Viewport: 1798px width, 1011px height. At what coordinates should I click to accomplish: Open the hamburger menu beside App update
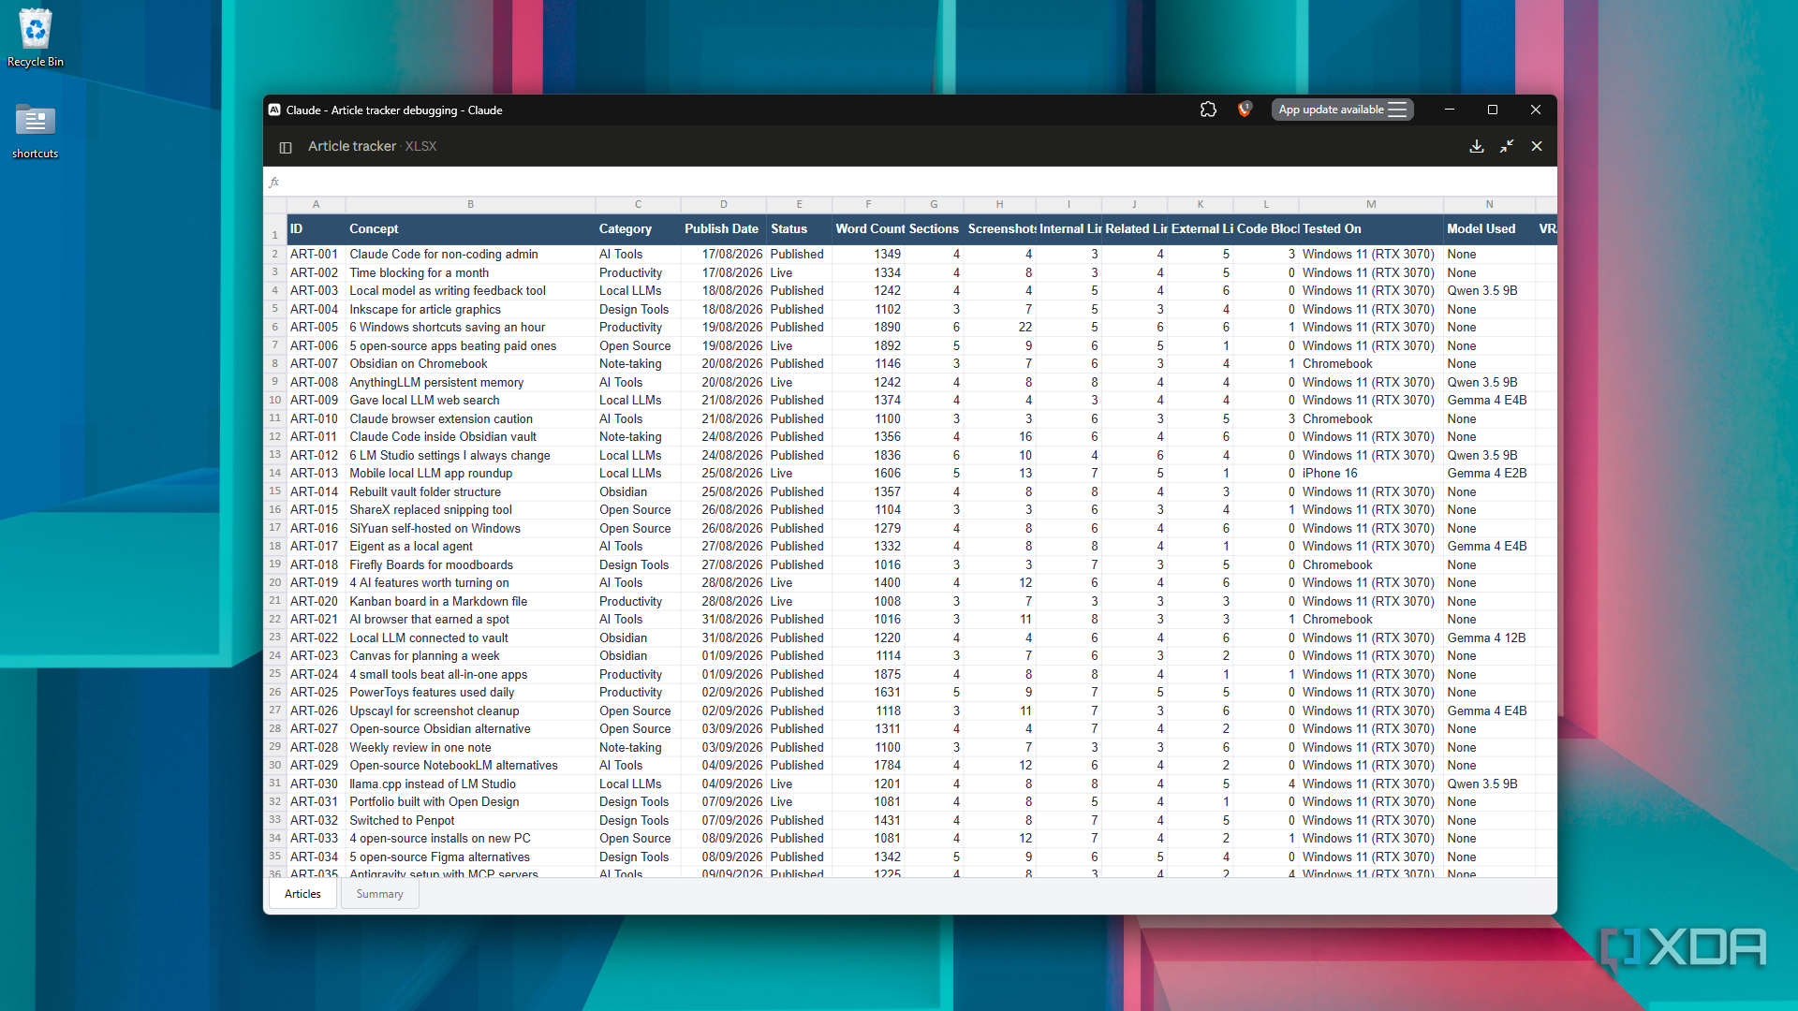point(1397,110)
